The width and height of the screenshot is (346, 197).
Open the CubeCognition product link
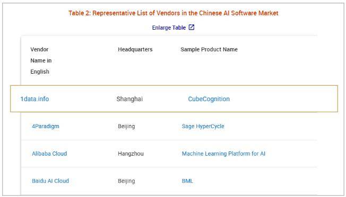[209, 99]
